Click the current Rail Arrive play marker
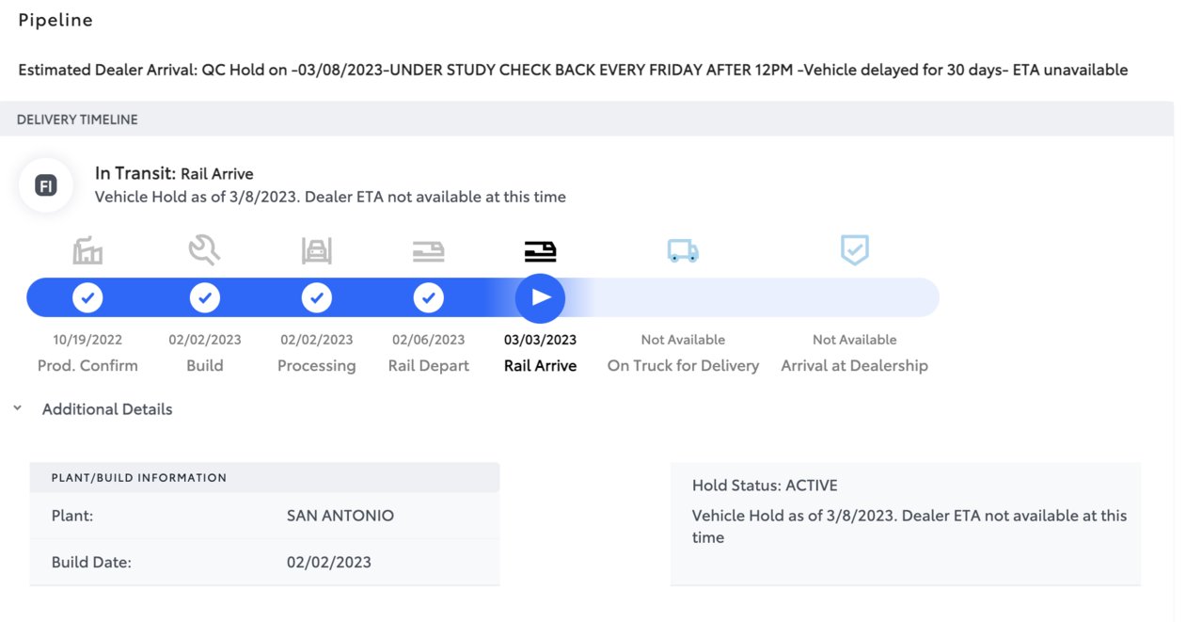The image size is (1202, 622). 540,298
